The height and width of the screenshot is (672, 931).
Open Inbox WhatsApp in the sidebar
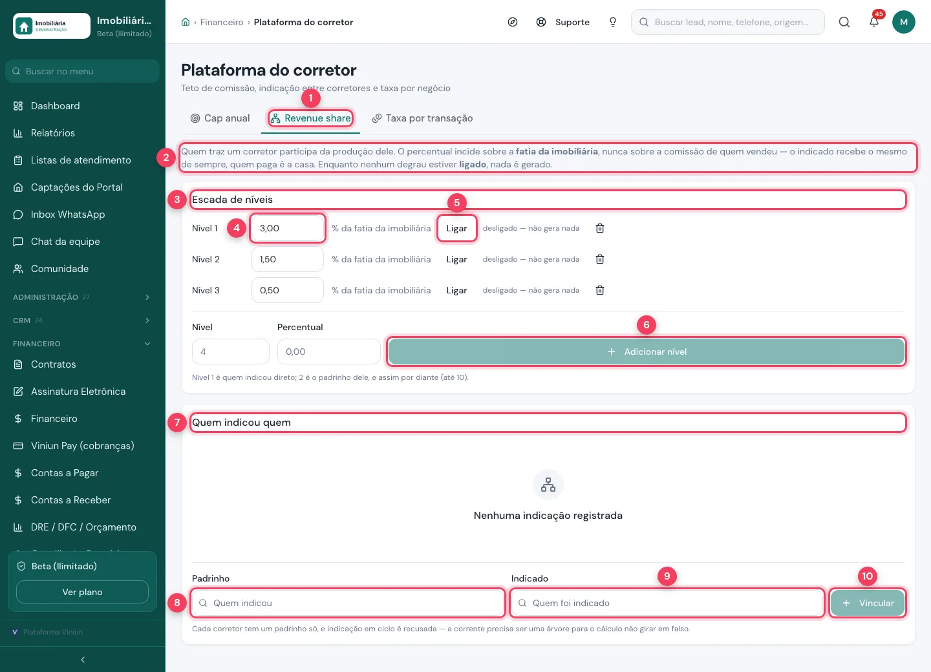[82, 215]
